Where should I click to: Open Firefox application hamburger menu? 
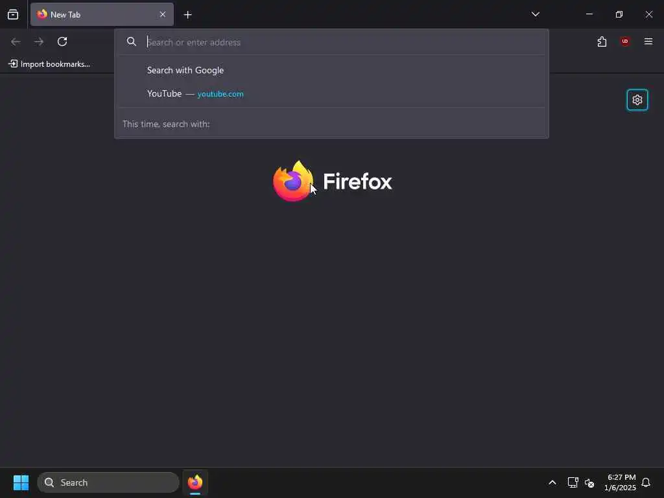[x=648, y=41]
